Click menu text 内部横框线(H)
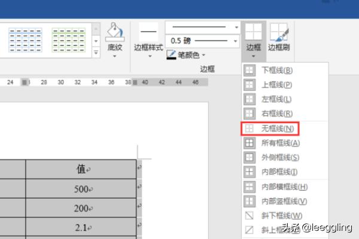 tap(284, 187)
